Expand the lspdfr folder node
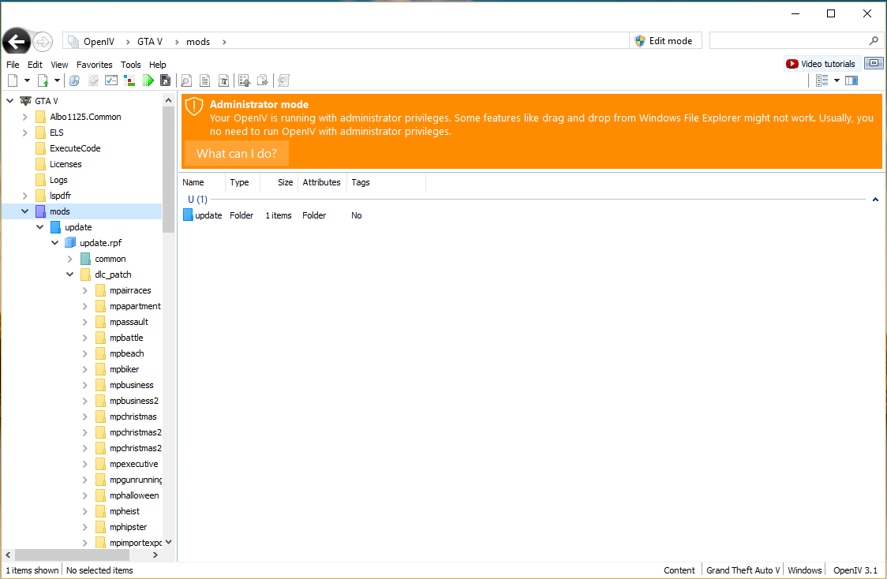The height and width of the screenshot is (579, 887). point(25,196)
